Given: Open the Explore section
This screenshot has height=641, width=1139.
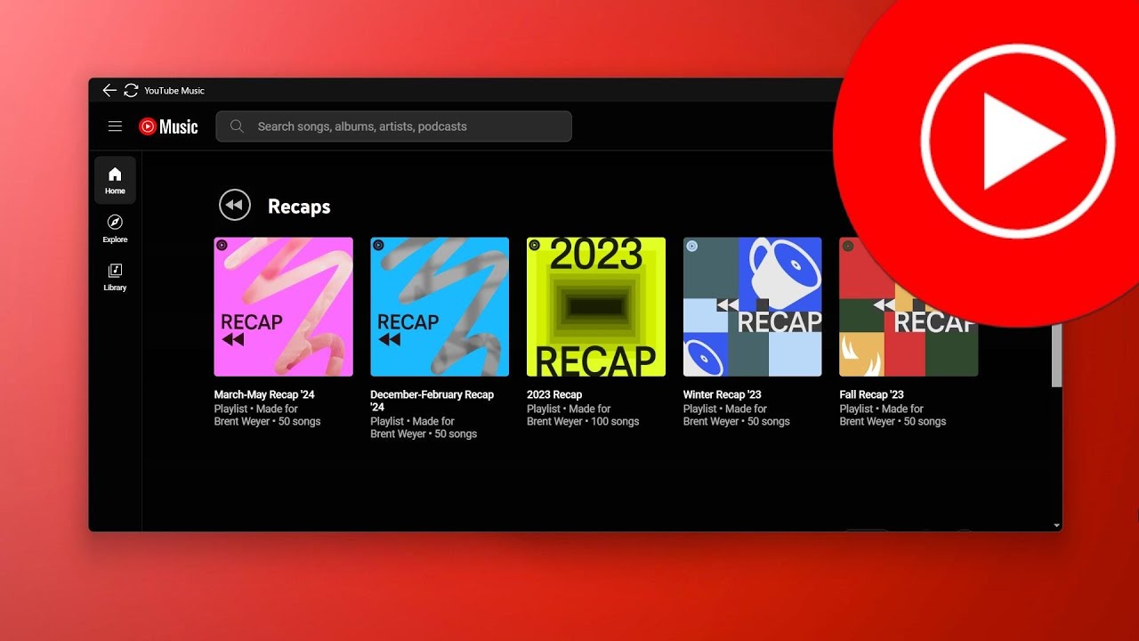Looking at the screenshot, I should tap(115, 229).
